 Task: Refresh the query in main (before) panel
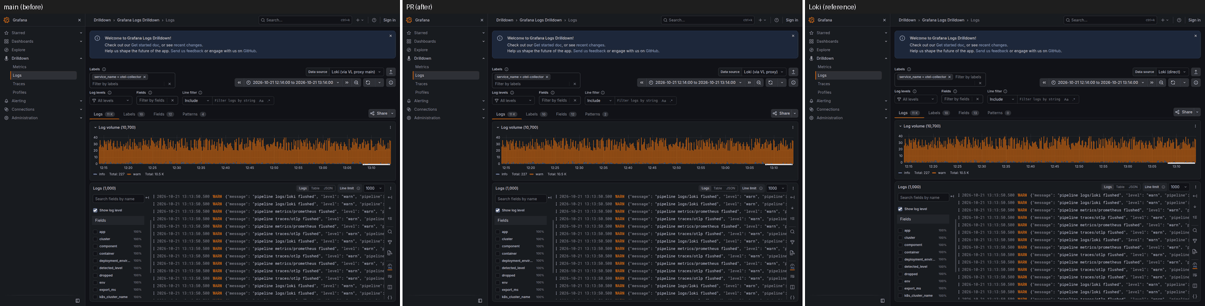coord(367,82)
